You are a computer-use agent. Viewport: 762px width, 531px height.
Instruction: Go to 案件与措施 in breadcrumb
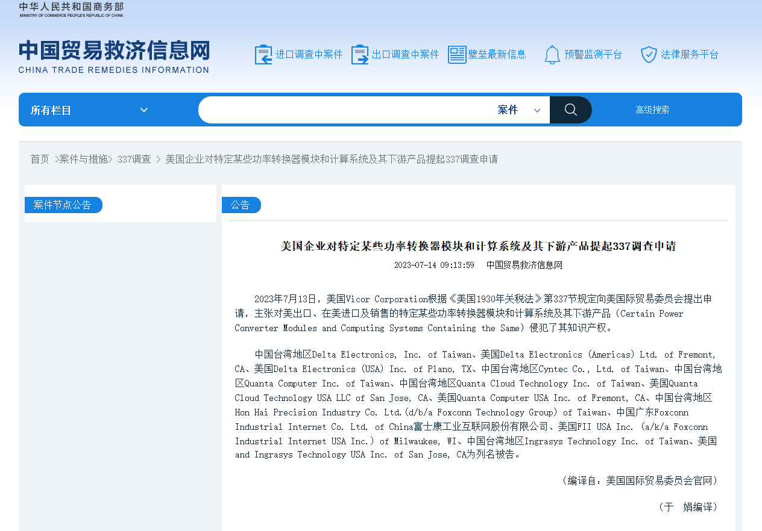click(83, 159)
